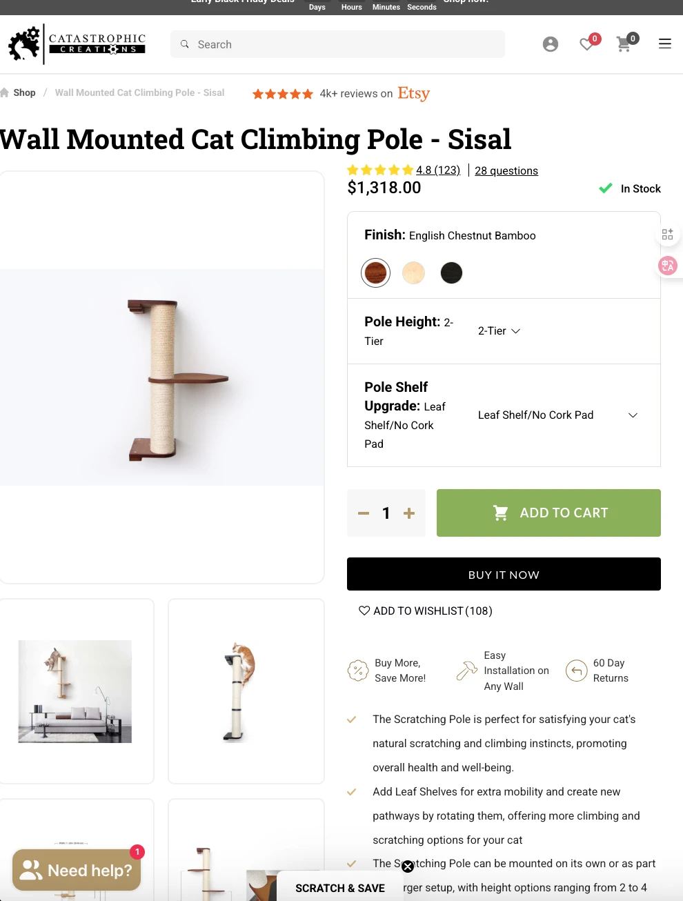The image size is (683, 901).
Task: Click the Catastrophic Creations logo
Action: coord(77,44)
